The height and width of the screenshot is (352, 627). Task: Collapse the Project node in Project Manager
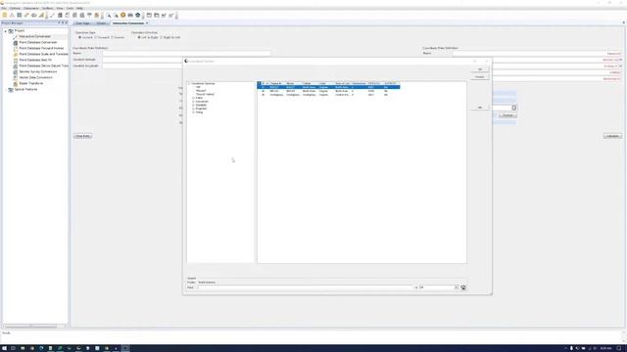(x=6, y=30)
